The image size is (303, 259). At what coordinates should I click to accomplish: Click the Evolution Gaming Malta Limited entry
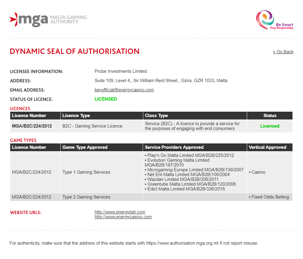point(177,163)
